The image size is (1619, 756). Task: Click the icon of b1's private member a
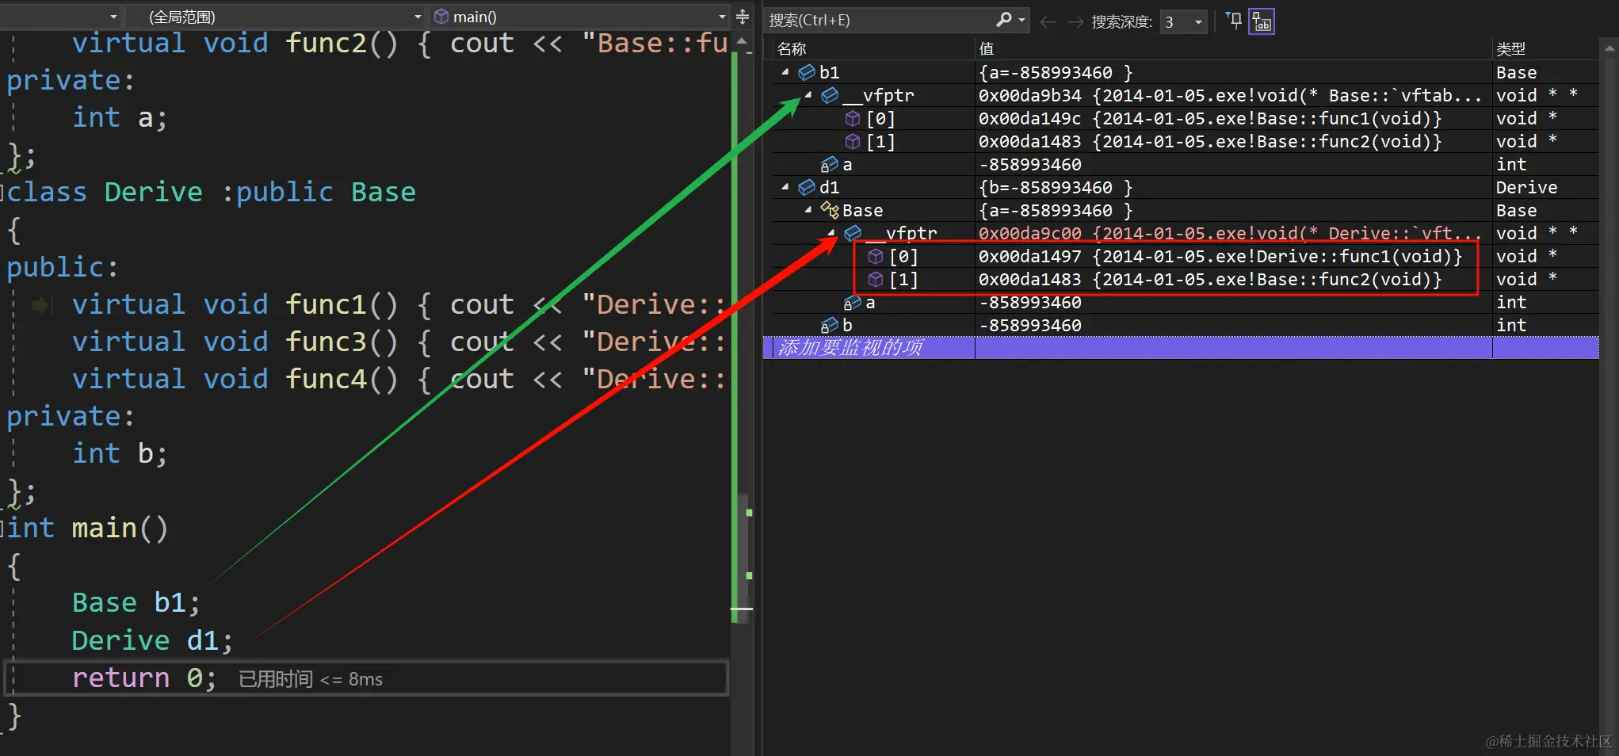coord(830,164)
